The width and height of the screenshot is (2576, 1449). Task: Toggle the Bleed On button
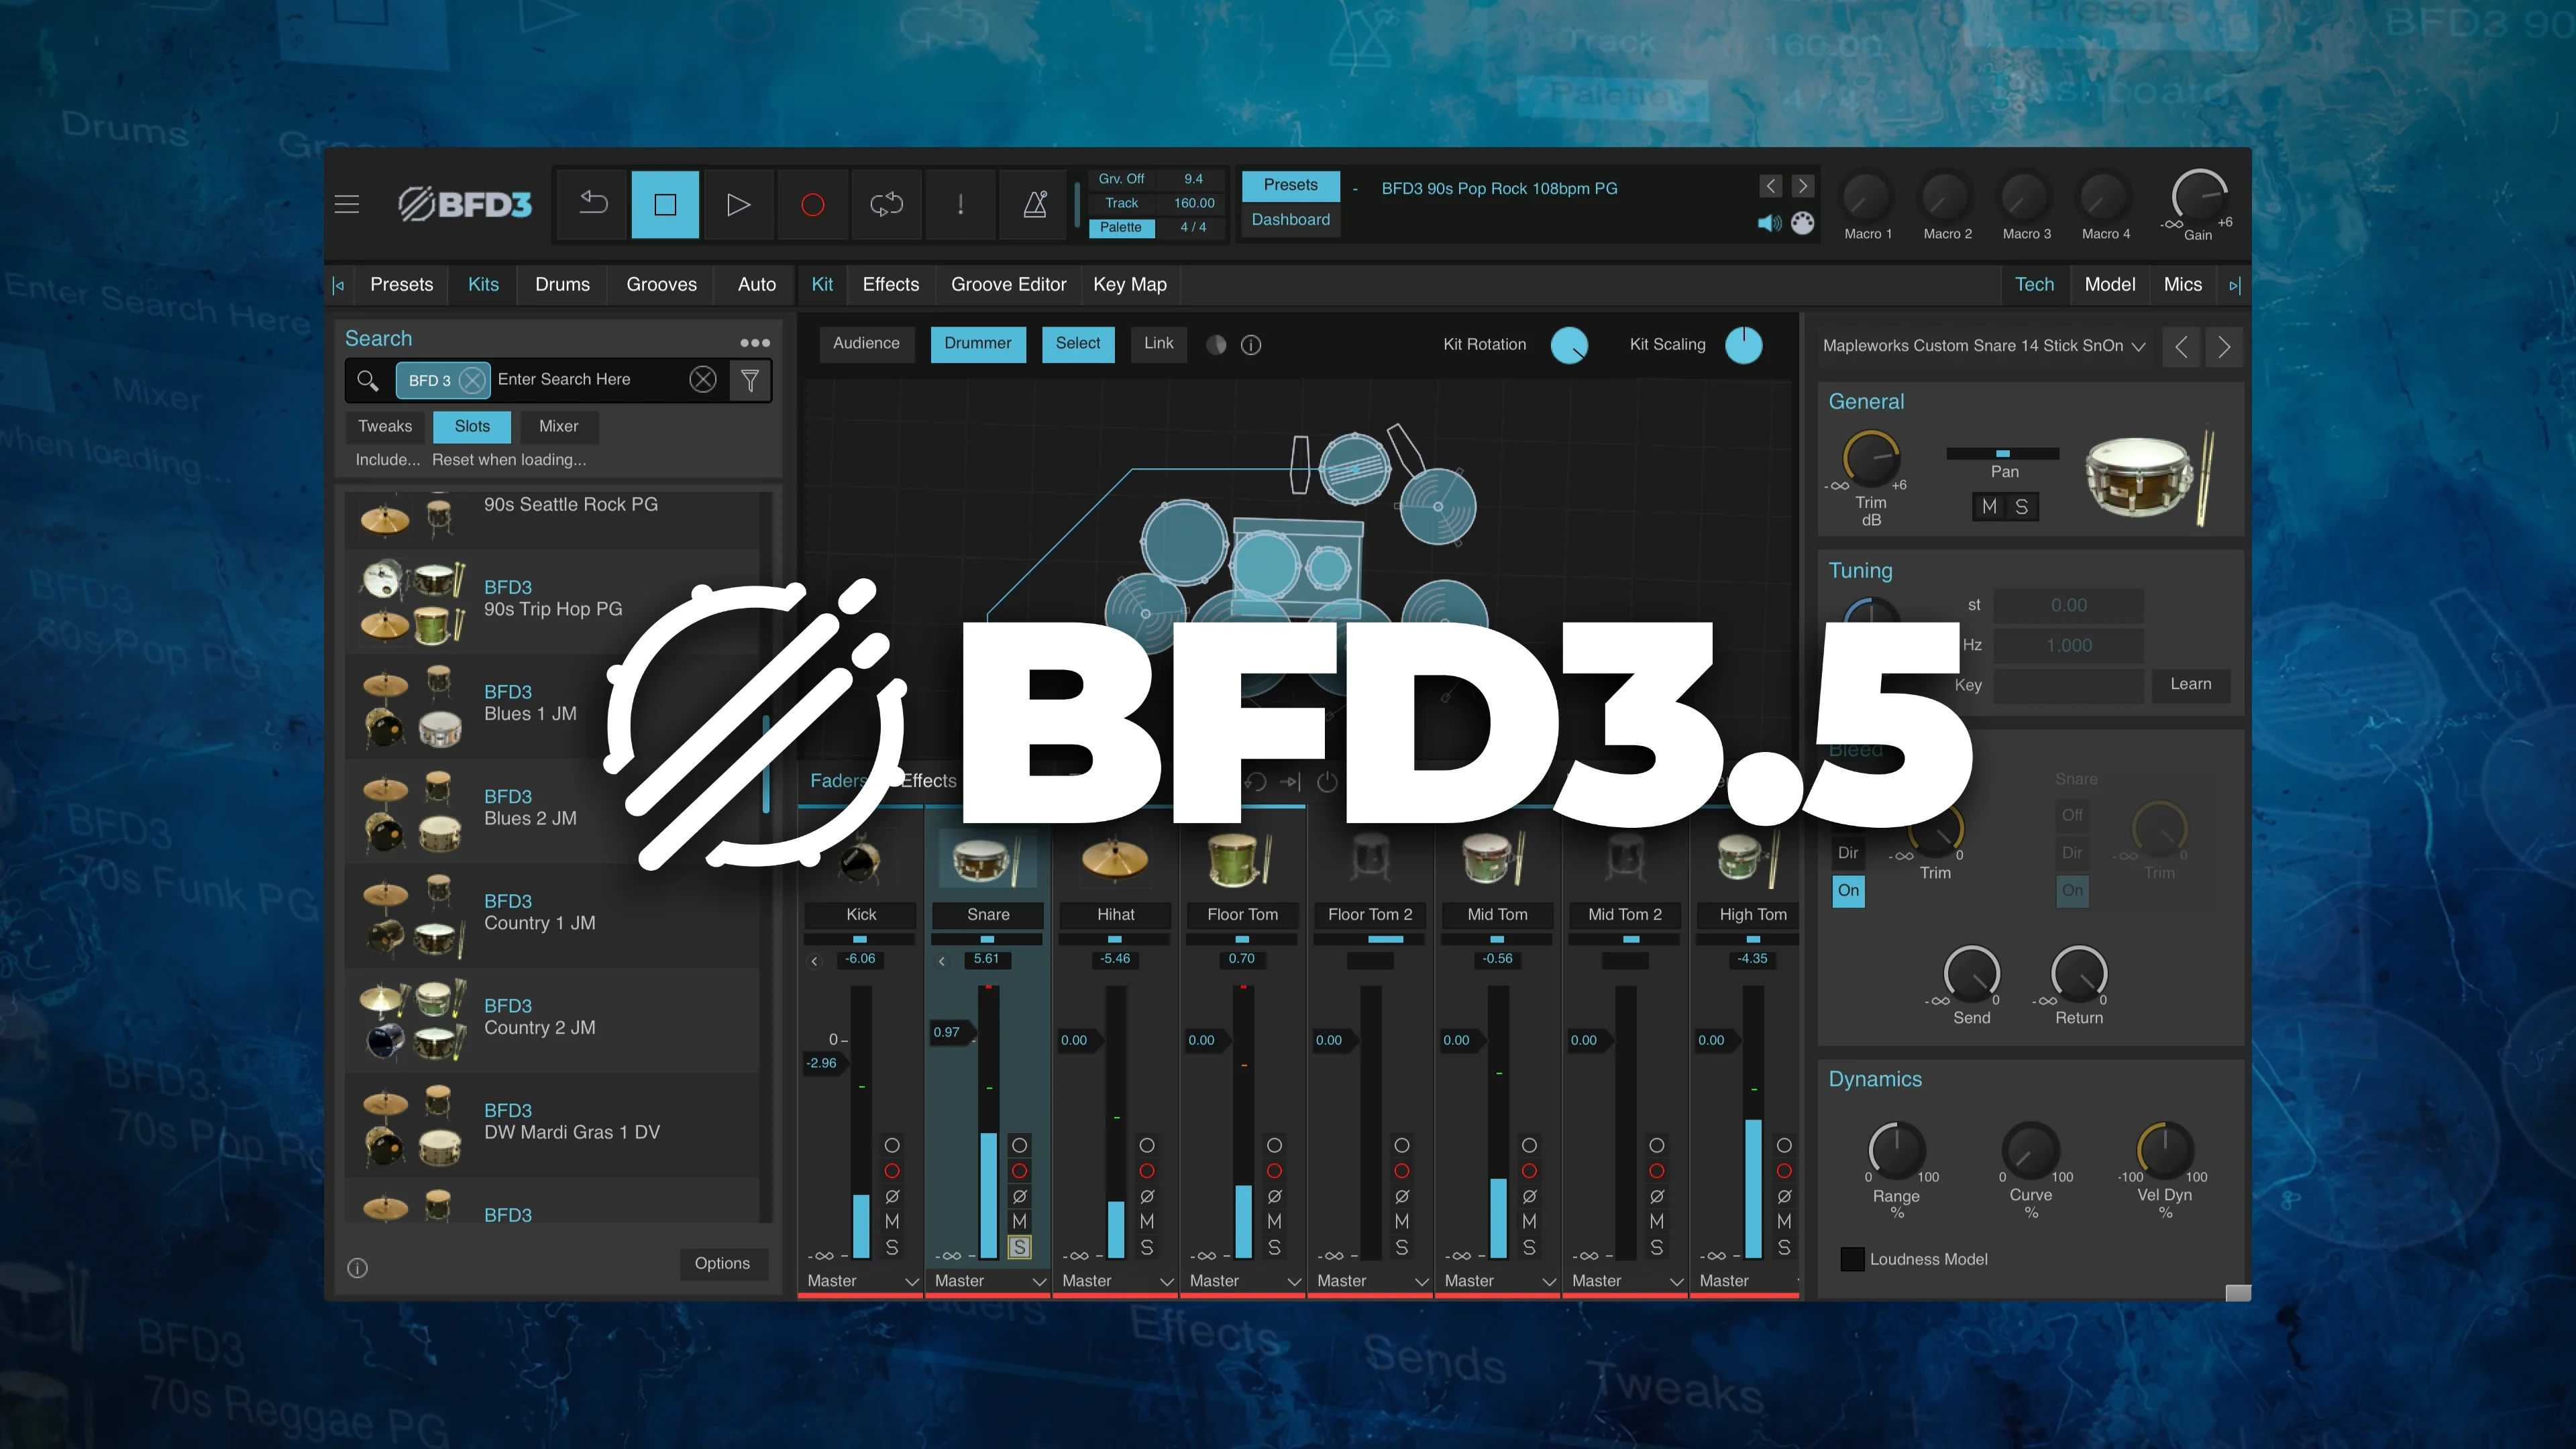tap(1848, 890)
